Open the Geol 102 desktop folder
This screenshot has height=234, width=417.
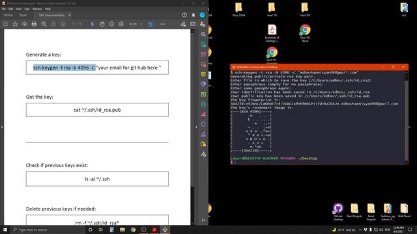point(305,10)
